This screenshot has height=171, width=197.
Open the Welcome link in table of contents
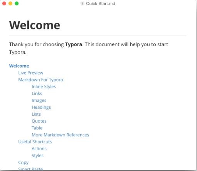coord(19,66)
